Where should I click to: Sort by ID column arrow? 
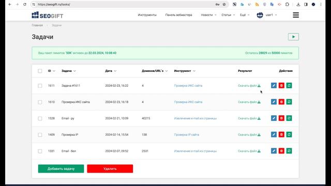pyautogui.click(x=54, y=71)
